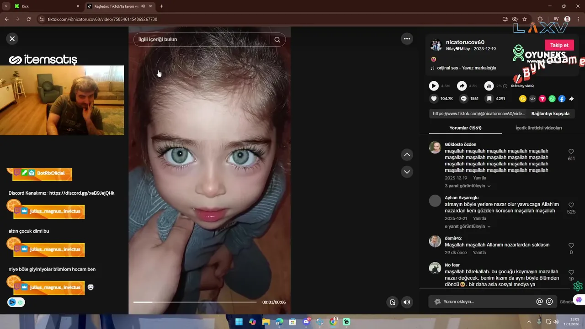The width and height of the screenshot is (585, 329).
Task: Open the 'orijinal ses - Yavuz markaloğlu' sound link
Action: 466,68
